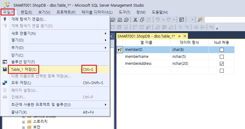The height and width of the screenshot is (129, 245).
Task: Click the primary key icon beside memberID
Action: coord(120,50)
